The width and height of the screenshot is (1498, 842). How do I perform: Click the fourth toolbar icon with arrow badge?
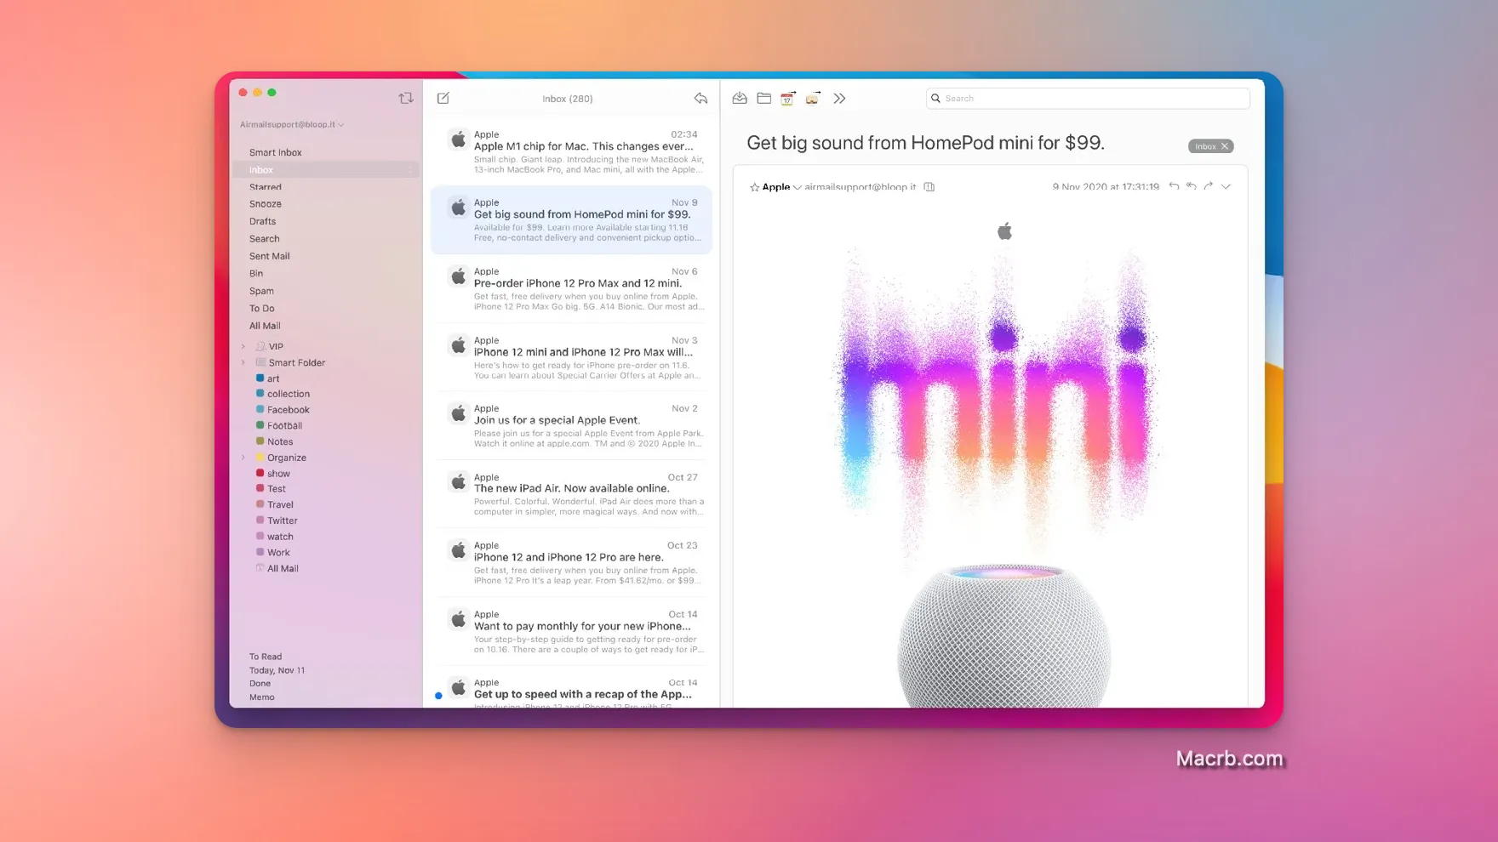[813, 99]
